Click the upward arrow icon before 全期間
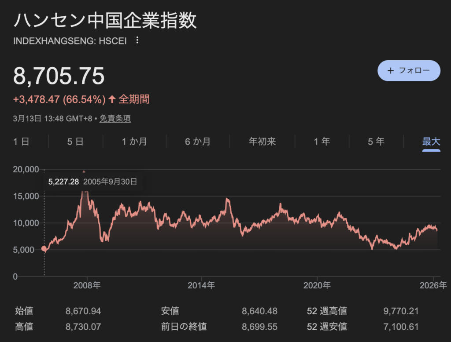The width and height of the screenshot is (451, 342). [x=112, y=99]
